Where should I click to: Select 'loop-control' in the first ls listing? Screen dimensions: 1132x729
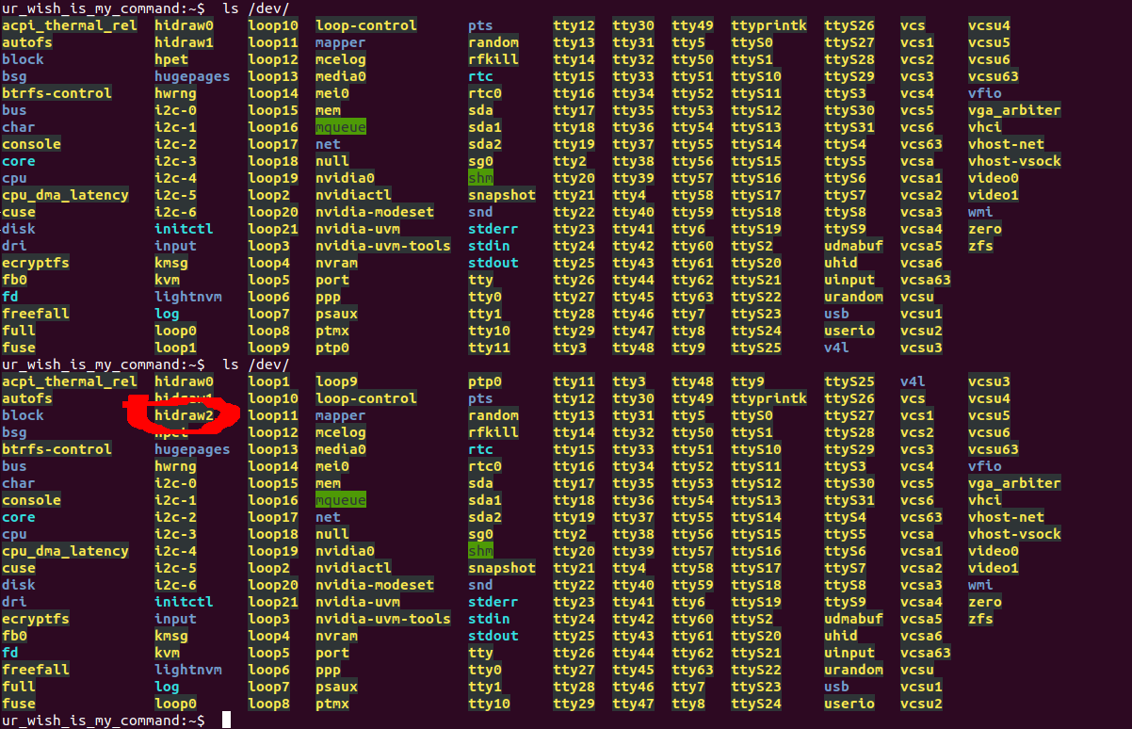[366, 25]
